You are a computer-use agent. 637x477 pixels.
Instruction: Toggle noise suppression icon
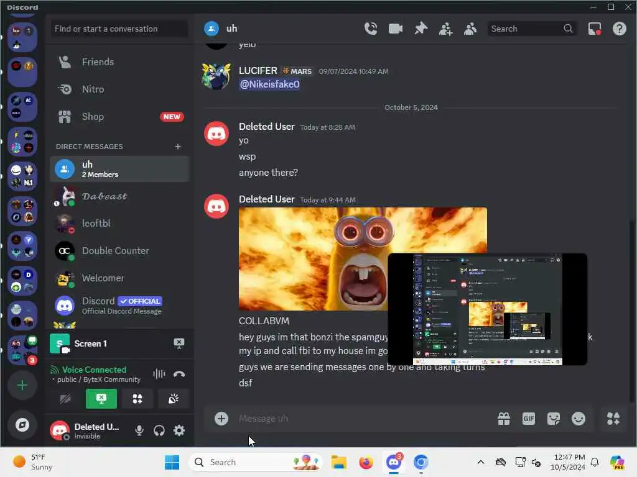(x=159, y=374)
